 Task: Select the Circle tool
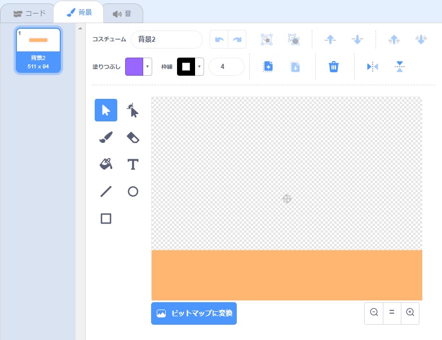point(133,191)
